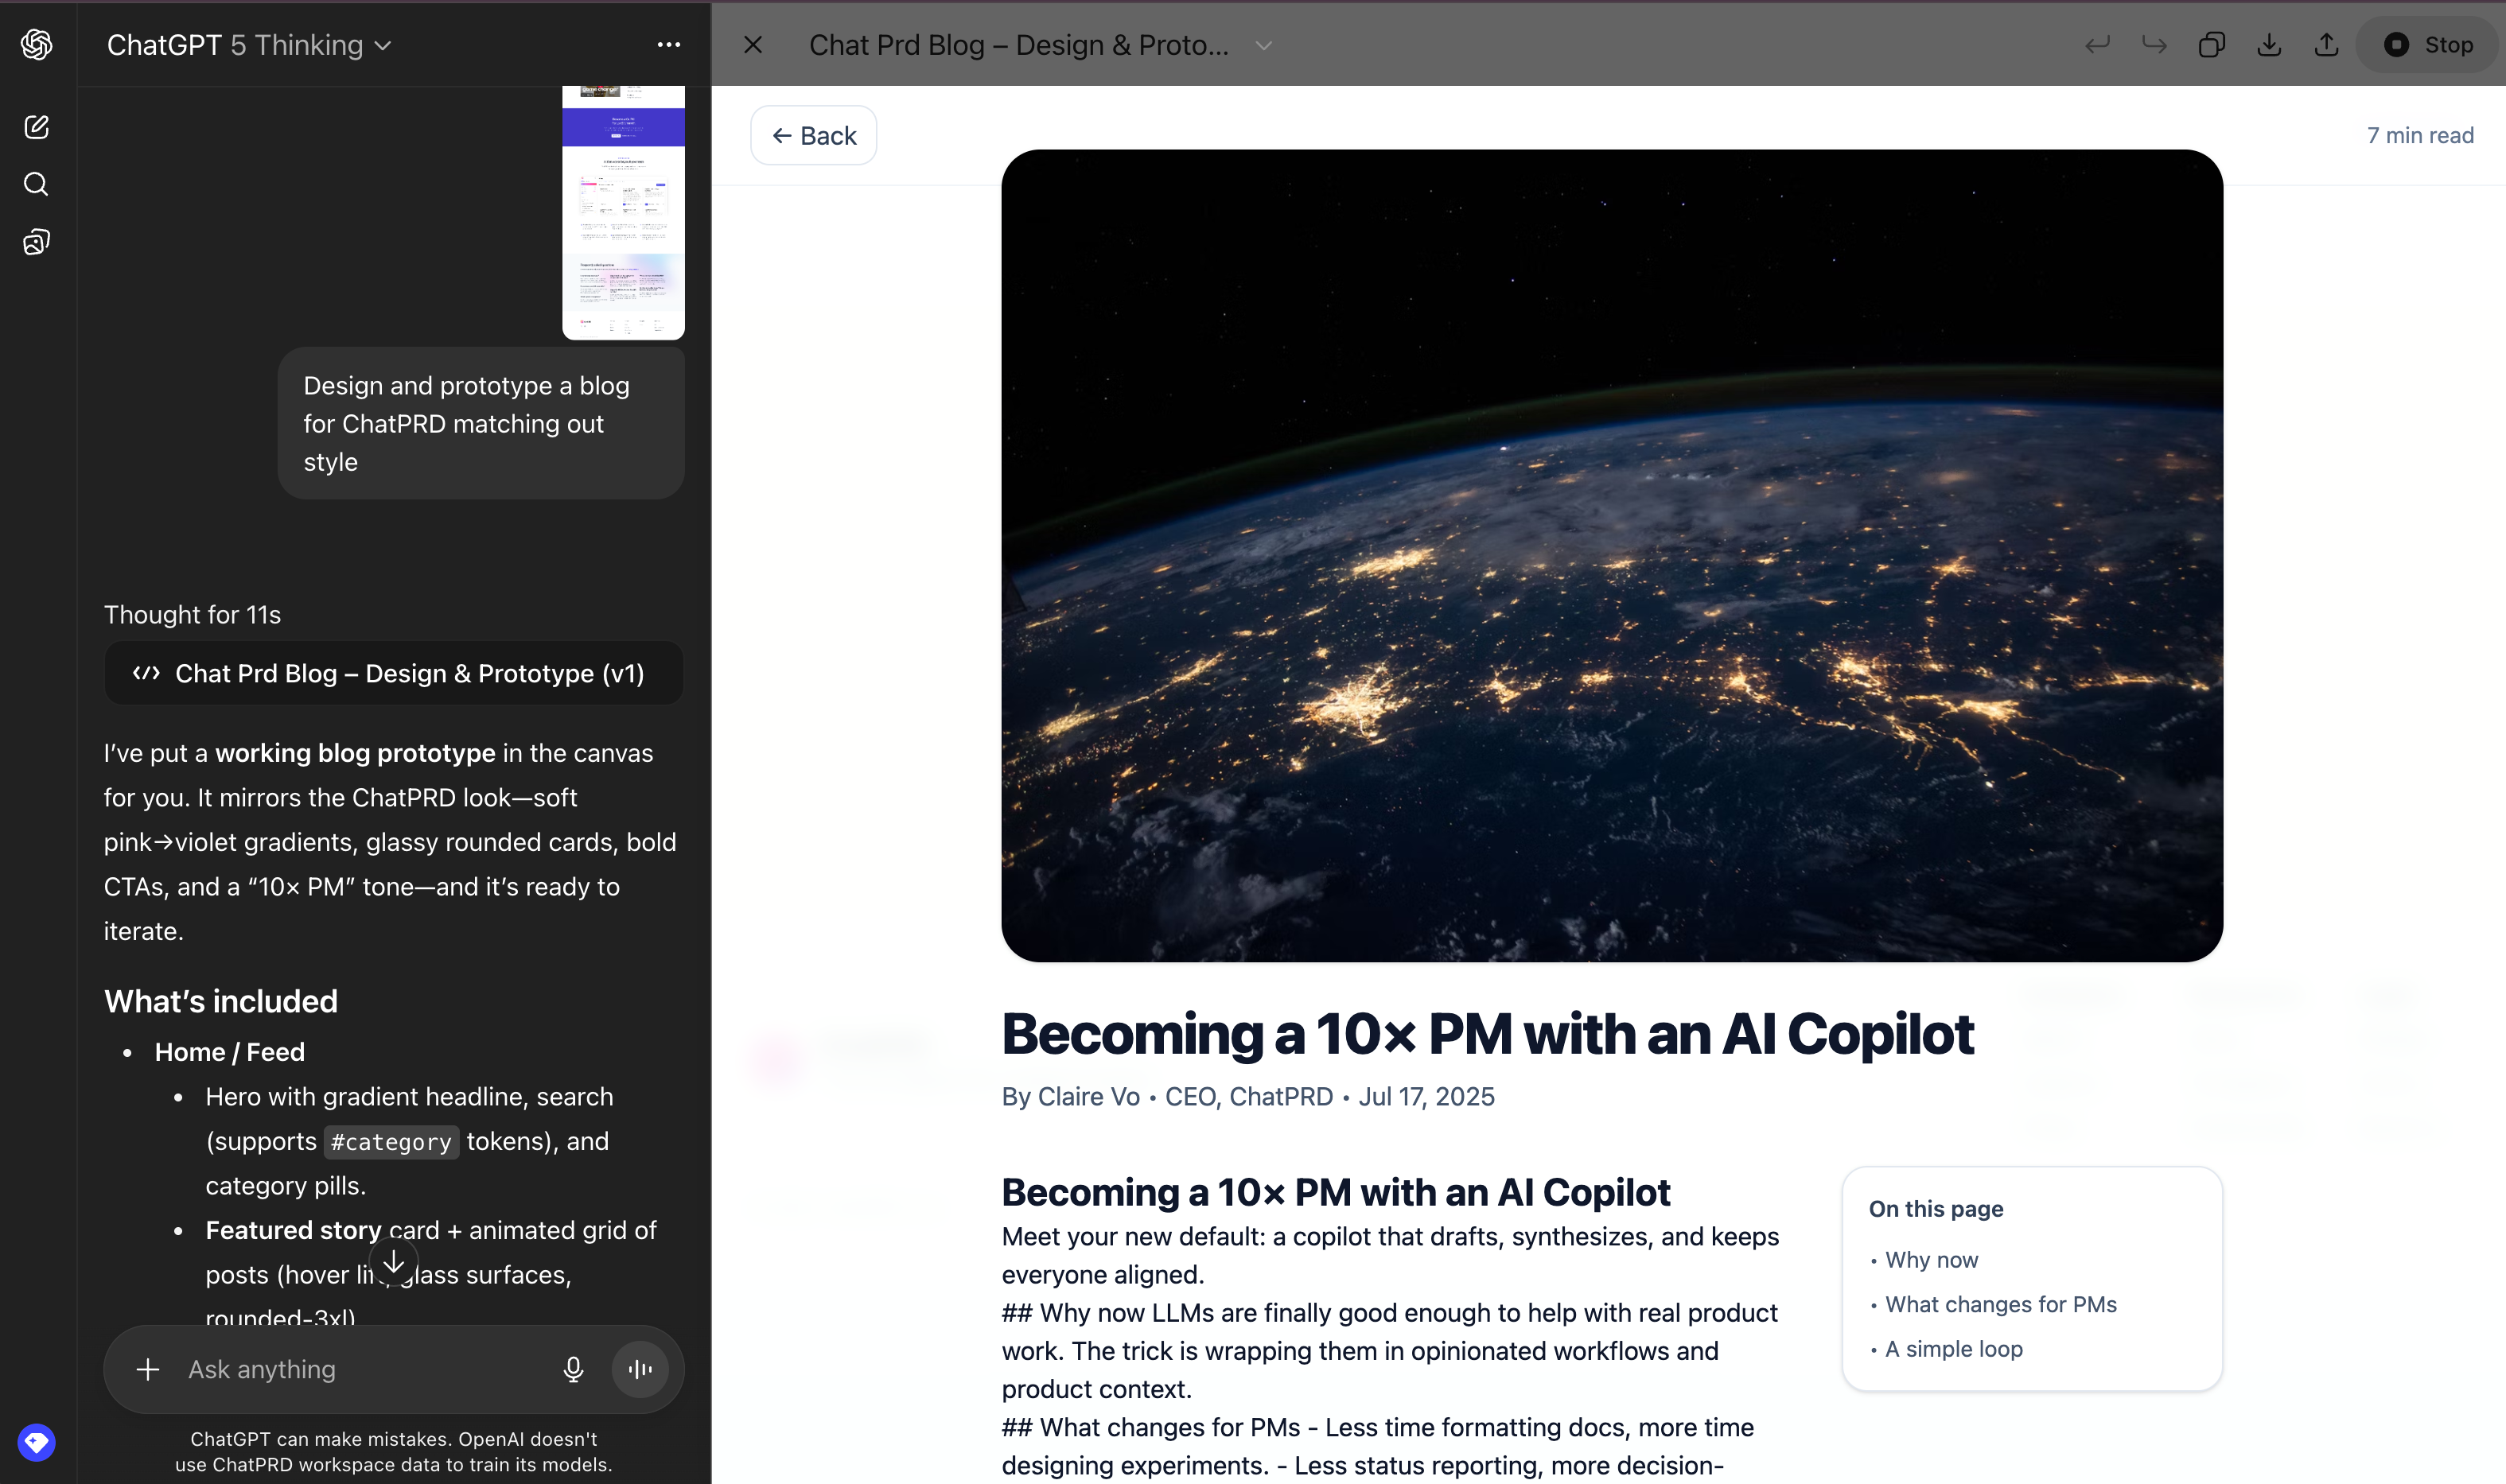Start voice mode with waveform button
Image resolution: width=2506 pixels, height=1484 pixels.
click(x=640, y=1369)
